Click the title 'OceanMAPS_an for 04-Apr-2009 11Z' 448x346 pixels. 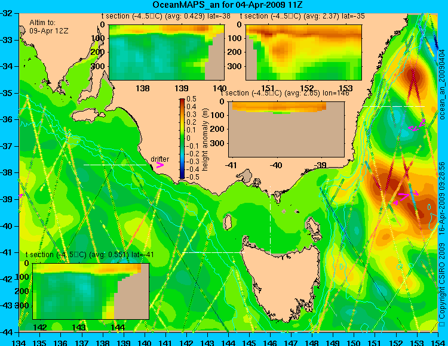click(x=227, y=5)
